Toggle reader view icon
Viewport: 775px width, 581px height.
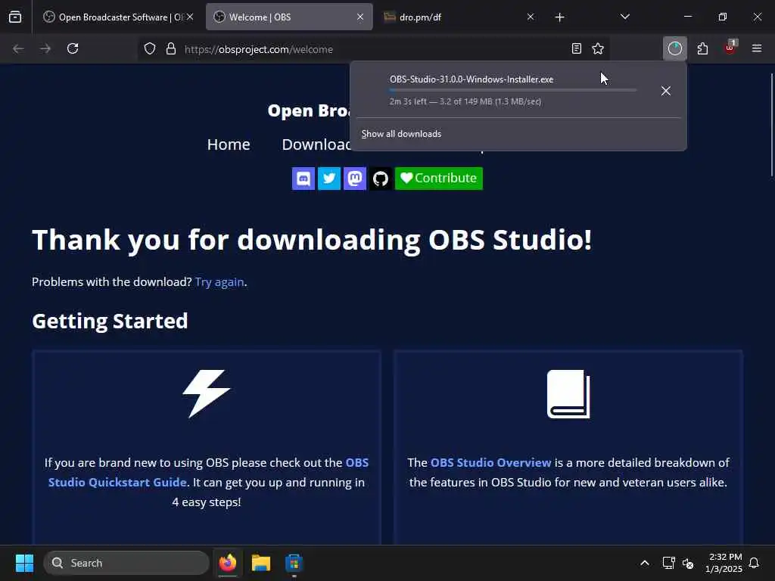click(576, 48)
